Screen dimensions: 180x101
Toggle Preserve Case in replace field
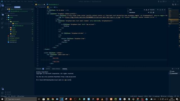(148, 12)
